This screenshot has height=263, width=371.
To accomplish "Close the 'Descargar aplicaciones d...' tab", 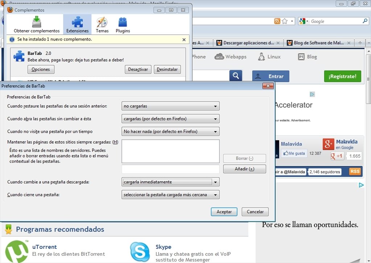I will [x=278, y=43].
